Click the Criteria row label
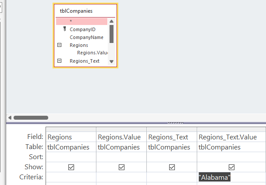 (31, 177)
